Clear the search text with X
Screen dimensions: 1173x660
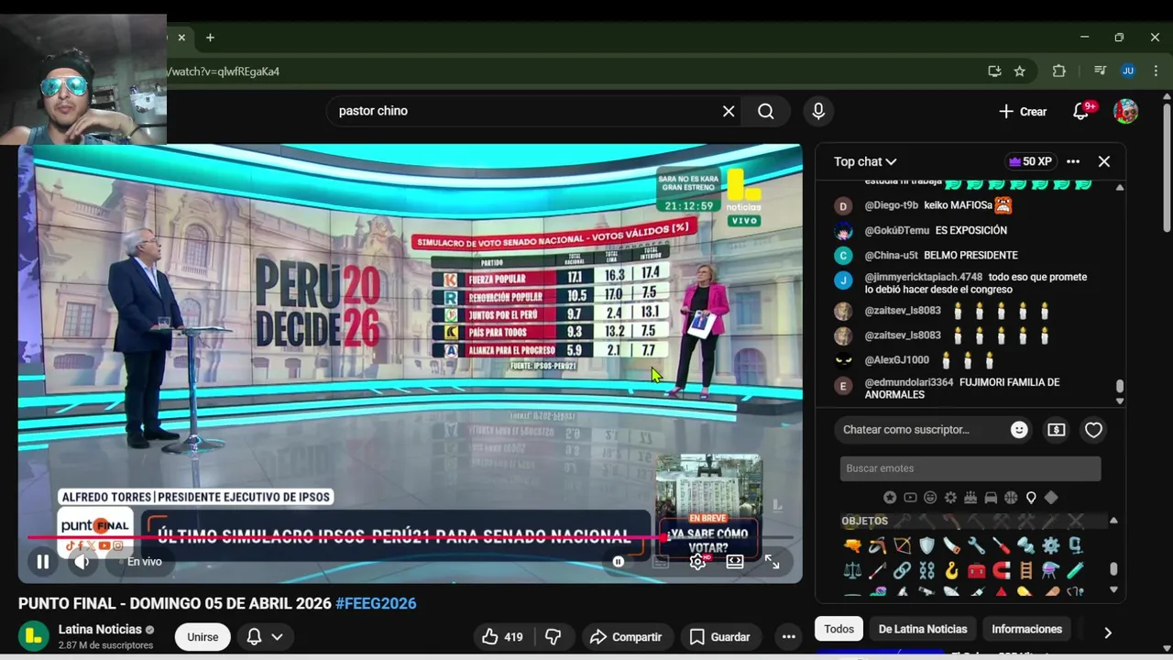click(729, 111)
